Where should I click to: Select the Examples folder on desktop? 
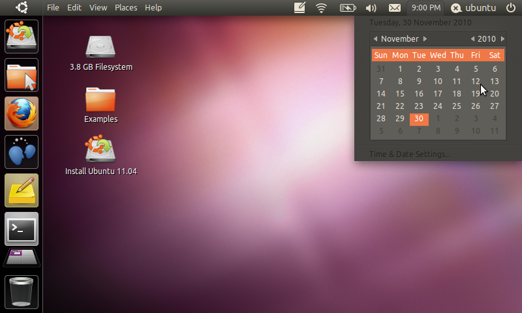tap(100, 104)
